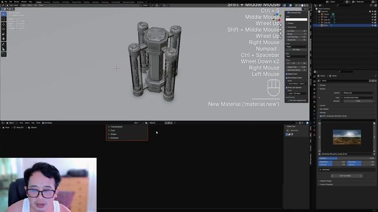Select the Measure ruler tool
The image size is (378, 212).
point(4,49)
